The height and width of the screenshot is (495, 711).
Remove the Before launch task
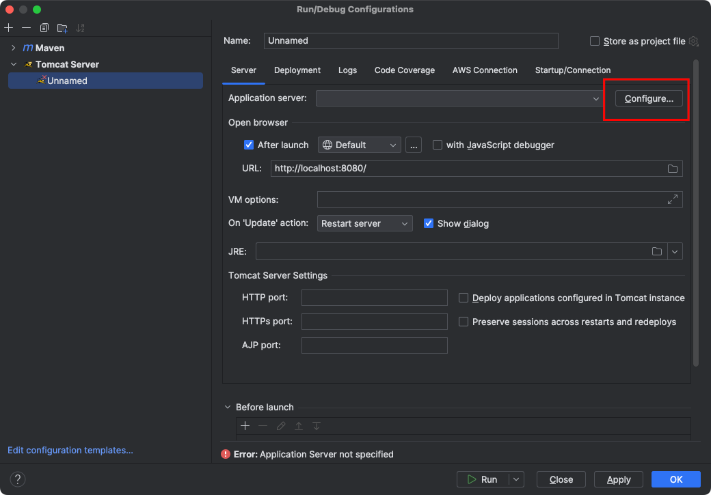click(x=263, y=426)
